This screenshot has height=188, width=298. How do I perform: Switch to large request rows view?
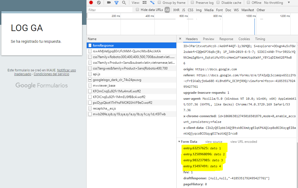point(145,3)
